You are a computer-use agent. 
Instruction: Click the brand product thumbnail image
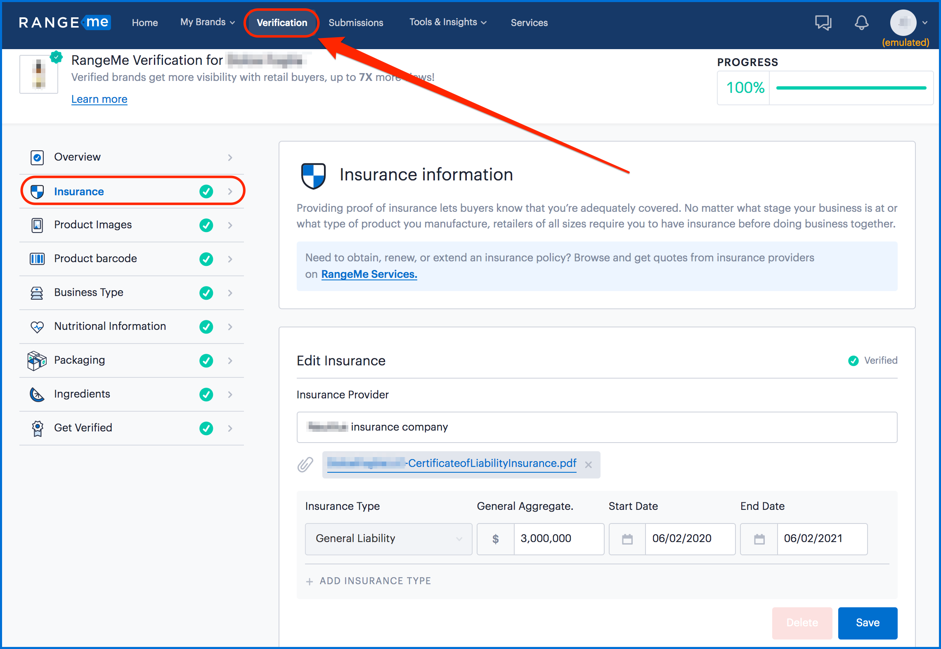(x=39, y=74)
